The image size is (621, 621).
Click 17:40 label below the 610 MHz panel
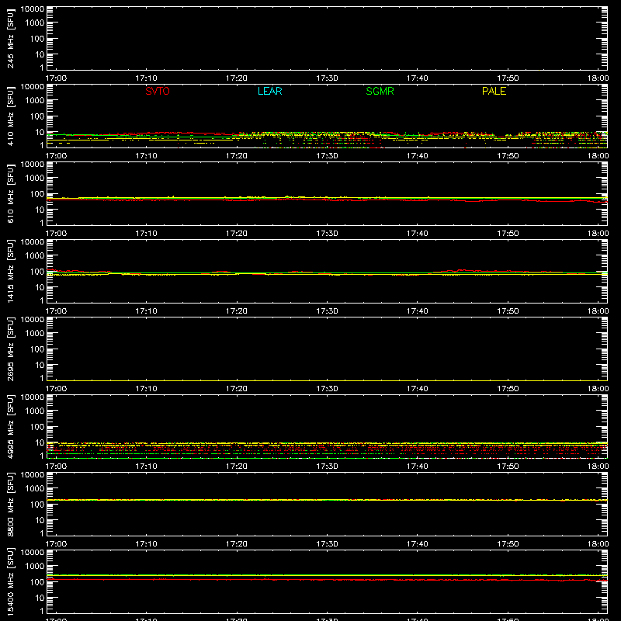pos(417,234)
